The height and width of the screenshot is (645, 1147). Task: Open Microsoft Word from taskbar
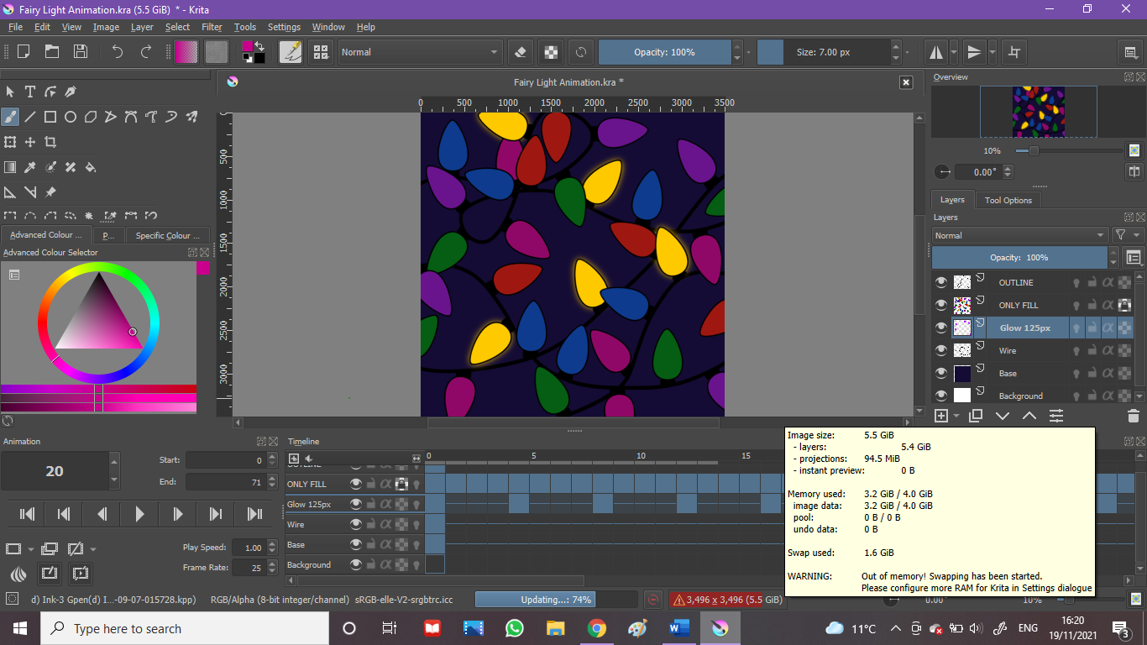point(678,628)
